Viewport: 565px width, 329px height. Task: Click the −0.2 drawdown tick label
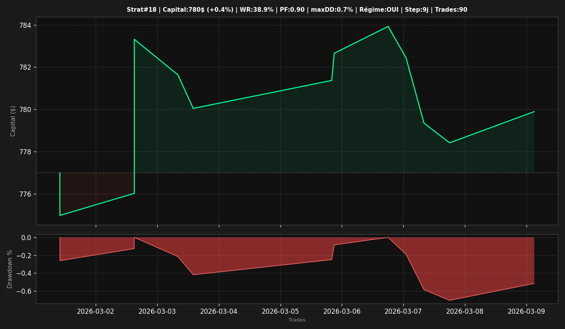tap(24, 256)
